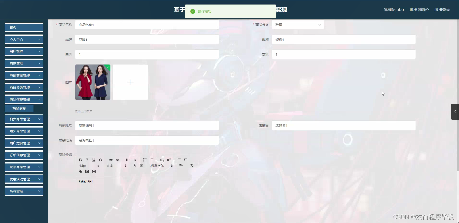Click the 退出到前台 link
Image resolution: width=459 pixels, height=223 pixels.
[x=419, y=9]
